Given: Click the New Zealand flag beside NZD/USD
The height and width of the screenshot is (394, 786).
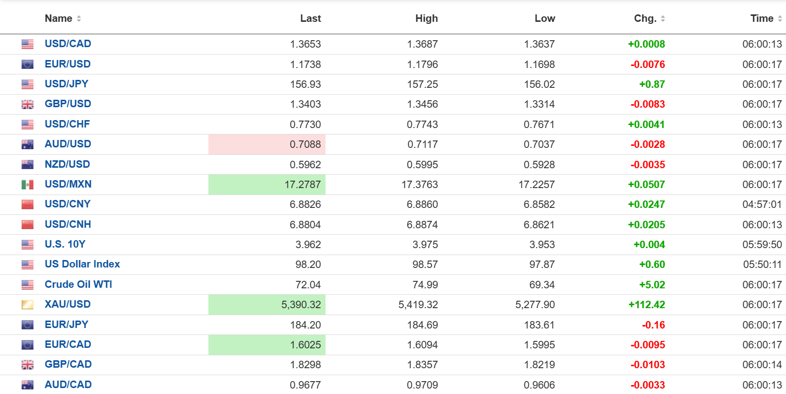Looking at the screenshot, I should pyautogui.click(x=27, y=164).
